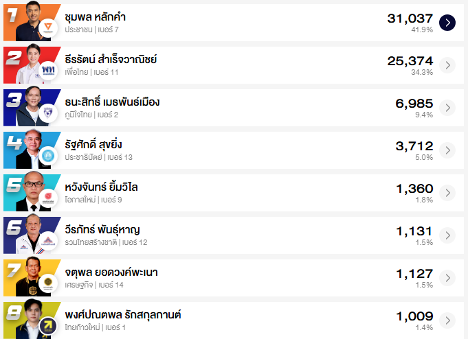Open chevron for ธนะสิทธิ์ เมธพันธ์เมือง
The image size is (468, 339).
pyautogui.click(x=447, y=108)
